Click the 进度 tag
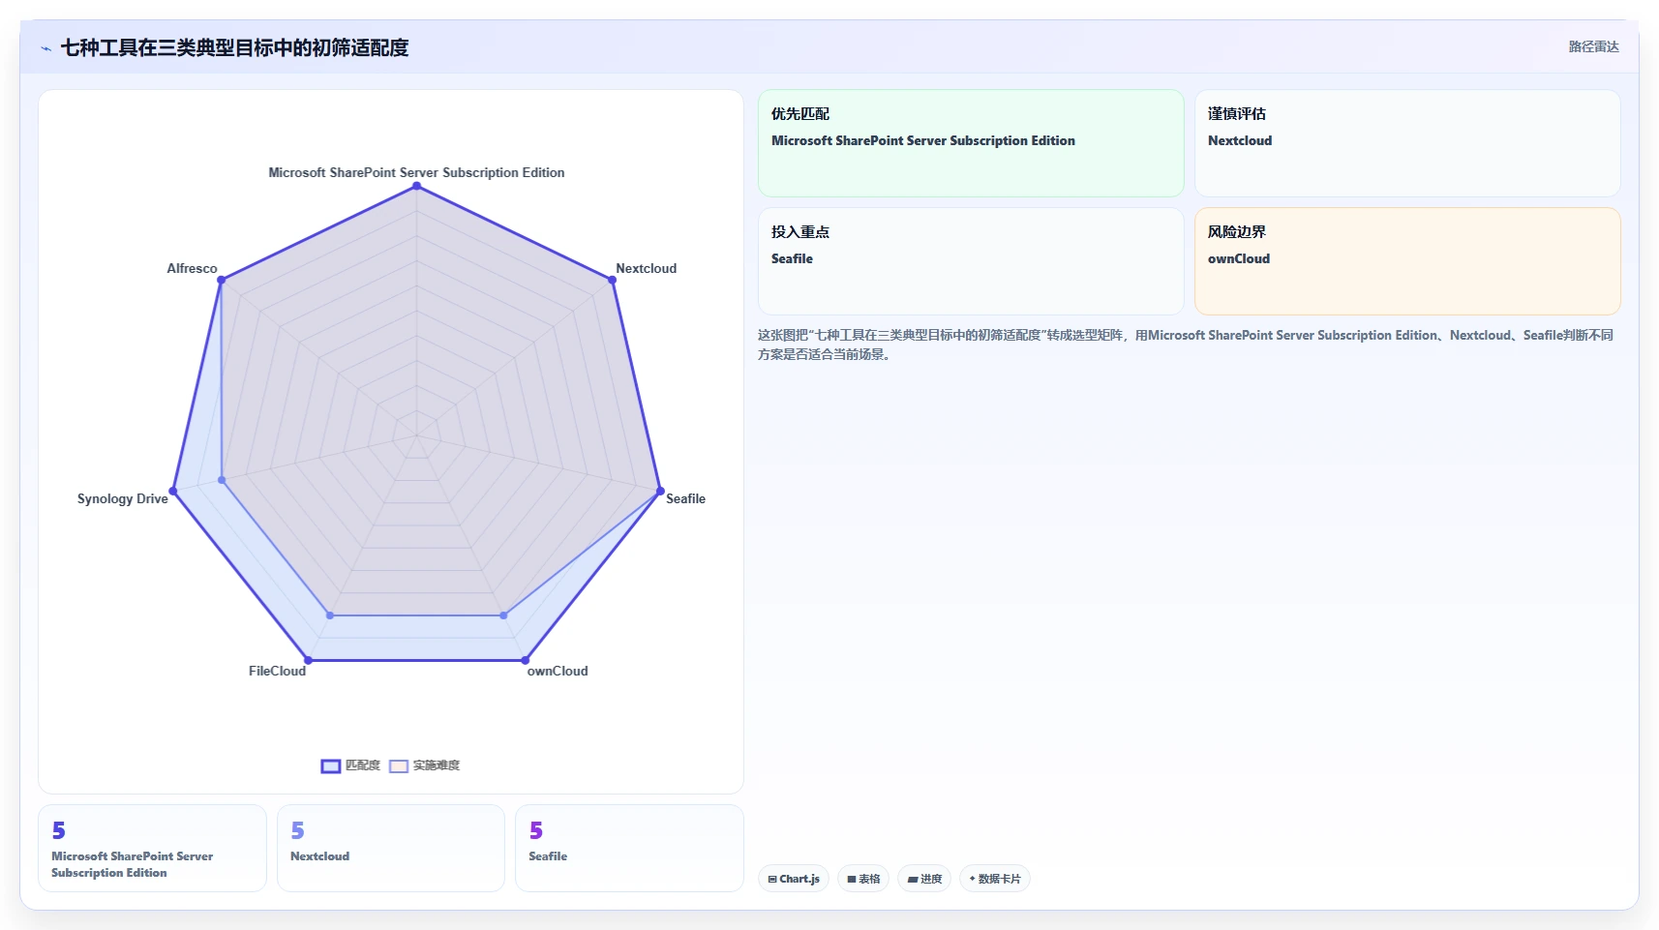Screen dimensions: 1659x930 tap(924, 879)
